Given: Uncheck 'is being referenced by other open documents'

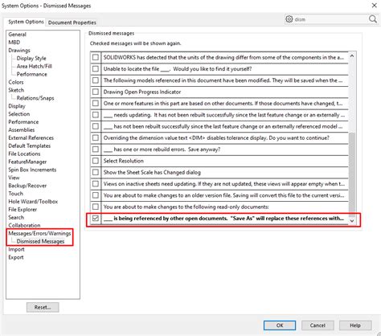Looking at the screenshot, I should tap(96, 219).
